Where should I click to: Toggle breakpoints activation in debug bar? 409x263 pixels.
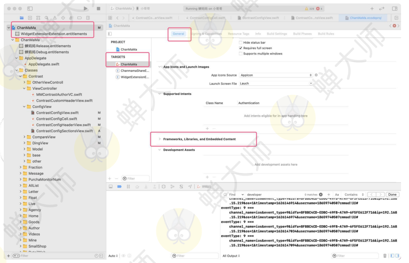(x=119, y=186)
